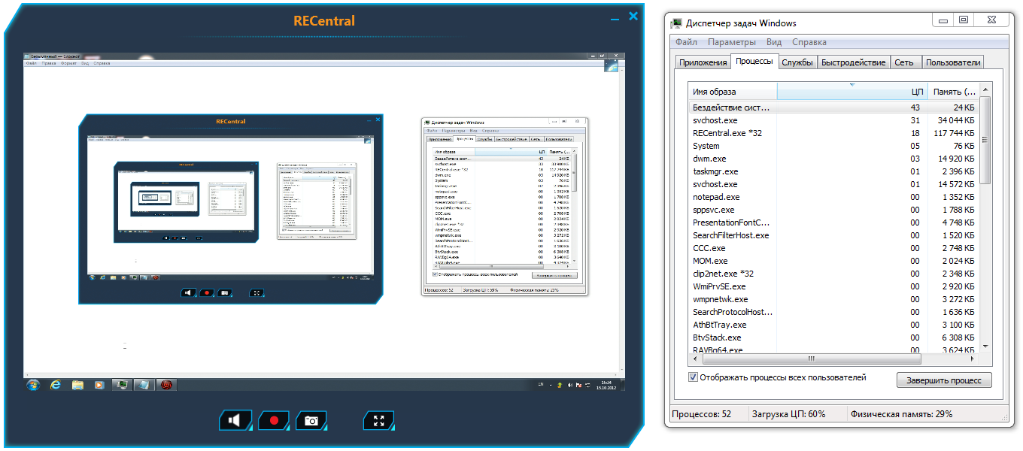Select the clip2net.exe *32 process

tap(834, 274)
